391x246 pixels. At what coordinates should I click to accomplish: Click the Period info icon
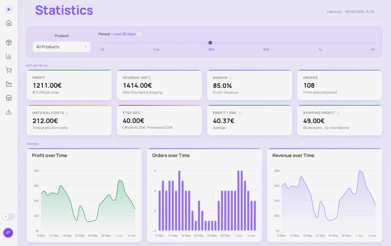pyautogui.click(x=140, y=34)
